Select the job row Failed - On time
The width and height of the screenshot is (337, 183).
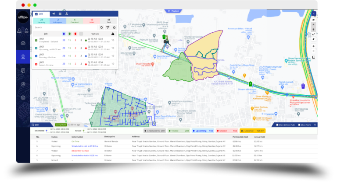pos(75,64)
